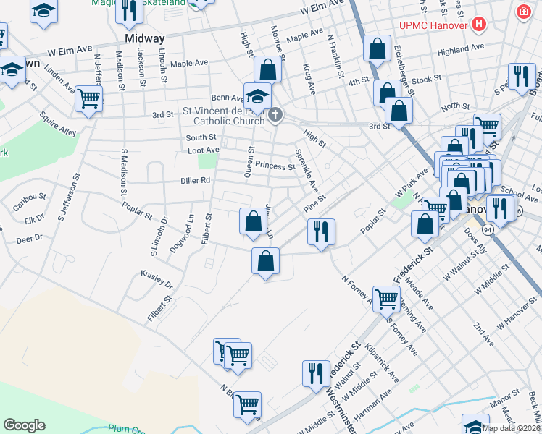Click the Stock St street label
The image size is (542, 434).
426,80
